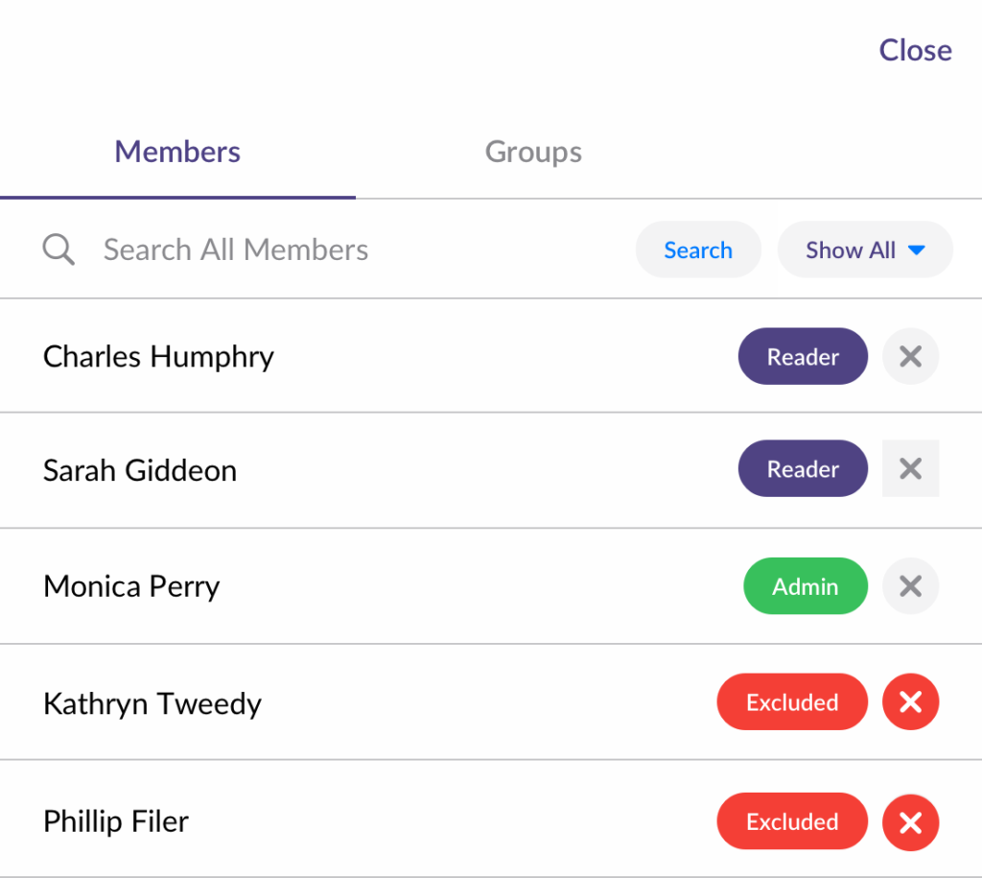This screenshot has height=878, width=982.
Task: Click the blue arrow in Show All
Action: point(916,250)
